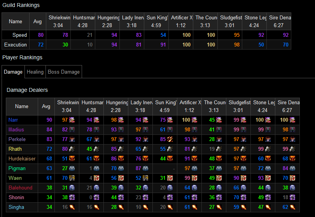Image resolution: width=315 pixels, height=217 pixels.
Task: Click Rhath's spec icon in Huntsman column
Action: pyautogui.click(x=96, y=149)
